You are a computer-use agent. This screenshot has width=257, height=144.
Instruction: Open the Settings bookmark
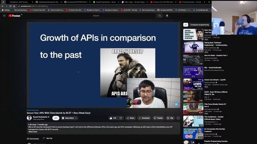pyautogui.click(x=6, y=10)
